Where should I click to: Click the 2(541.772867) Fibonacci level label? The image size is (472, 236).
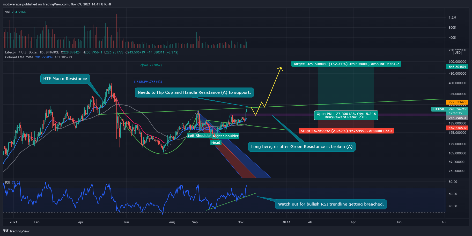click(151, 65)
